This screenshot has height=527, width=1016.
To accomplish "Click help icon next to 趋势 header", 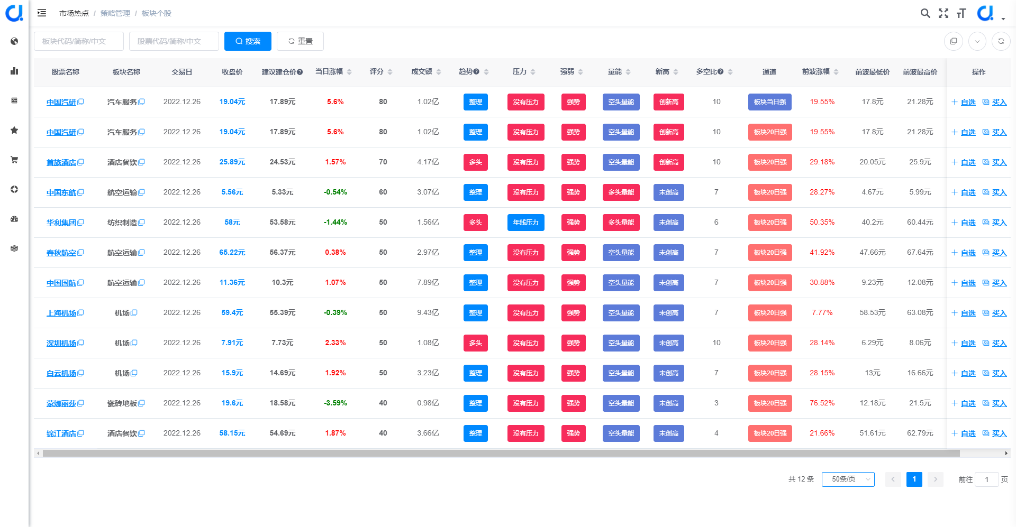I will 476,72.
